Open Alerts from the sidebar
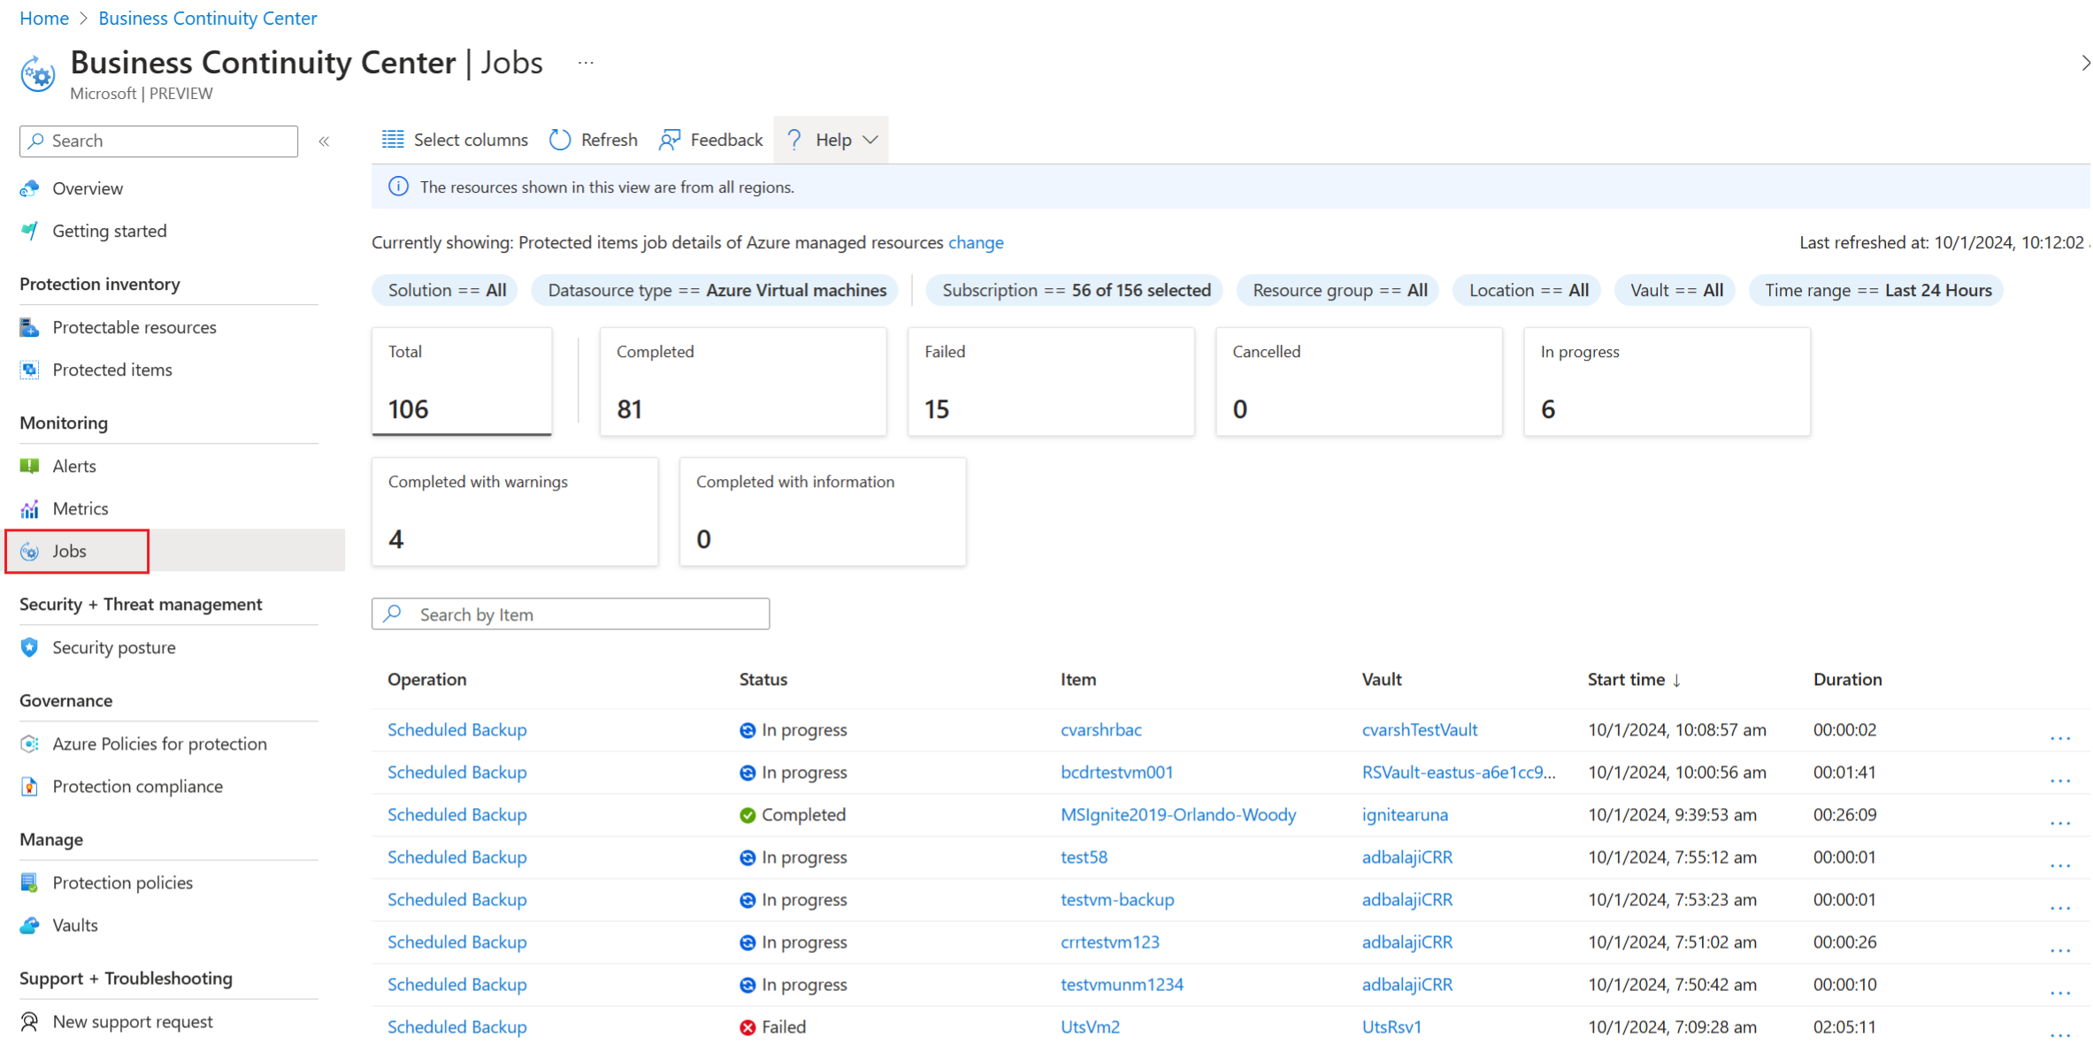This screenshot has width=2093, height=1044. tap(74, 466)
